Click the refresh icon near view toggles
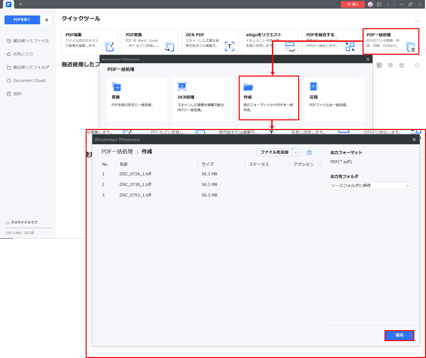The image size is (426, 358). click(417, 65)
